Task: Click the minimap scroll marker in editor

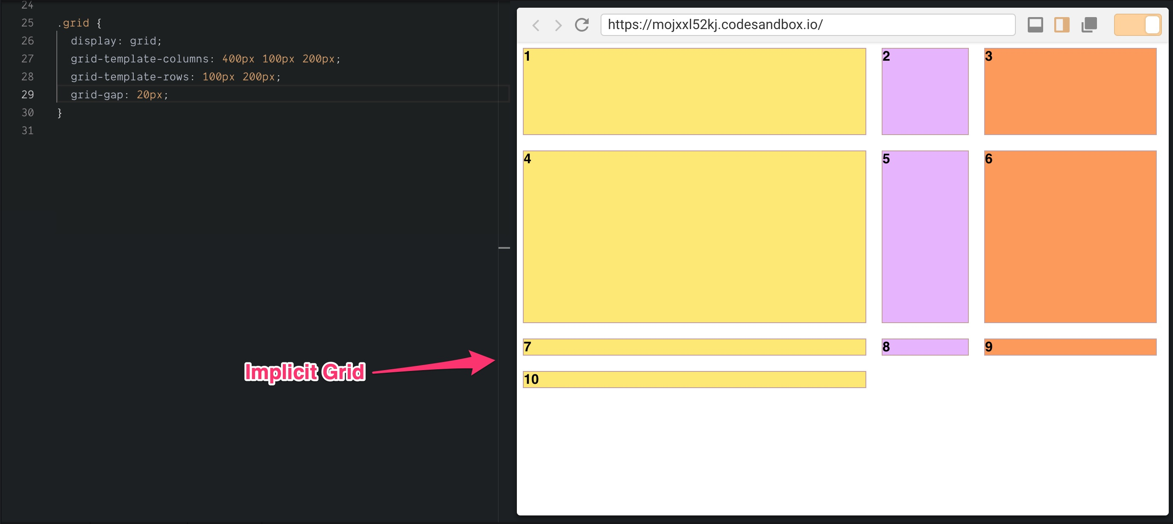Action: tap(504, 247)
